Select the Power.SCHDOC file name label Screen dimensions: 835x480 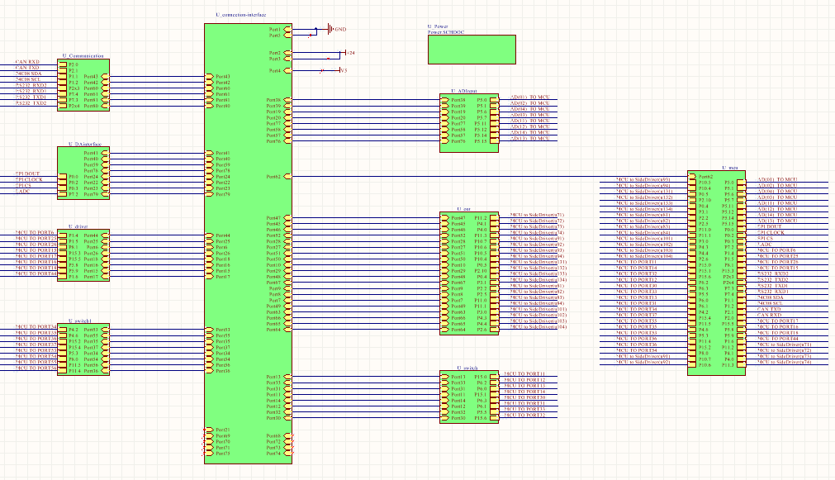(446, 32)
